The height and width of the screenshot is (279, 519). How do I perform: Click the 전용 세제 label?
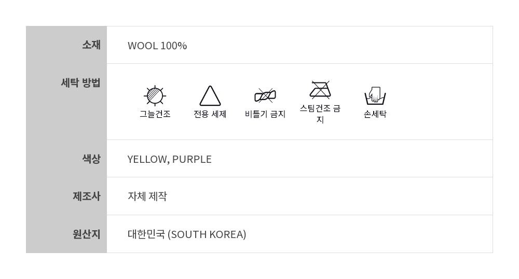tap(210, 114)
